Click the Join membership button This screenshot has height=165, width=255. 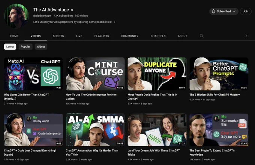click(x=246, y=12)
